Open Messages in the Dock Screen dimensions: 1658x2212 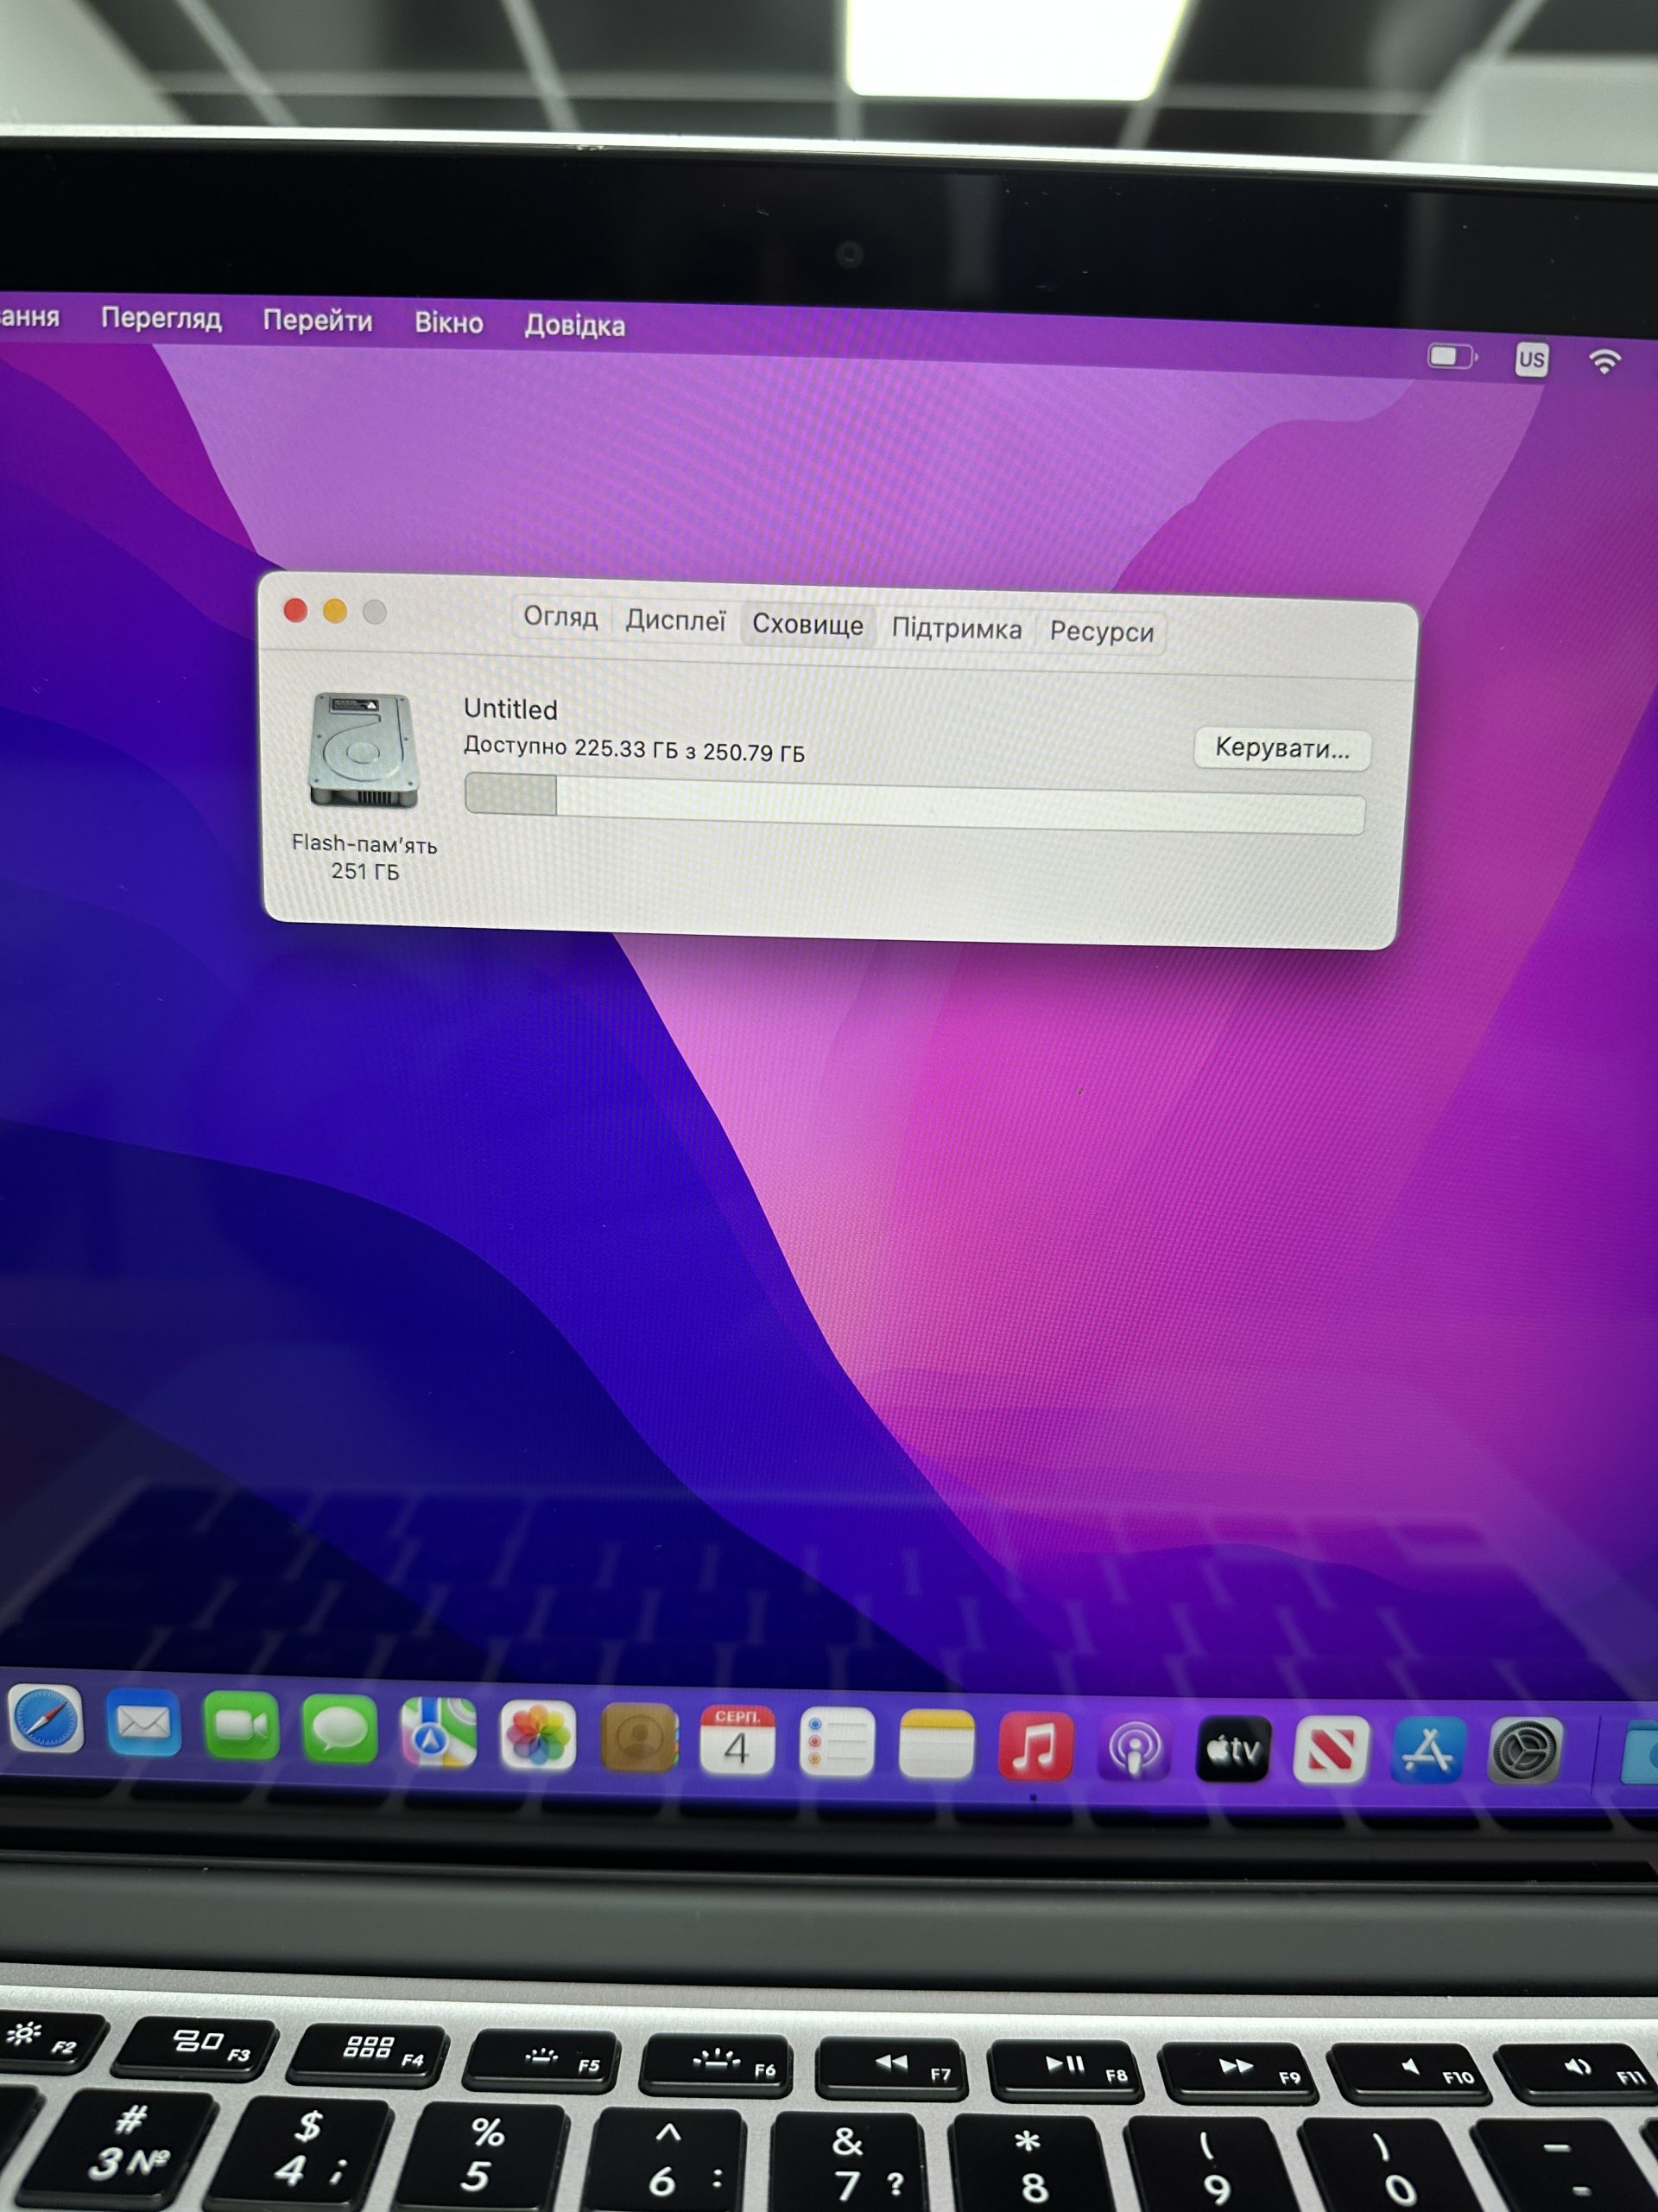click(x=339, y=1729)
